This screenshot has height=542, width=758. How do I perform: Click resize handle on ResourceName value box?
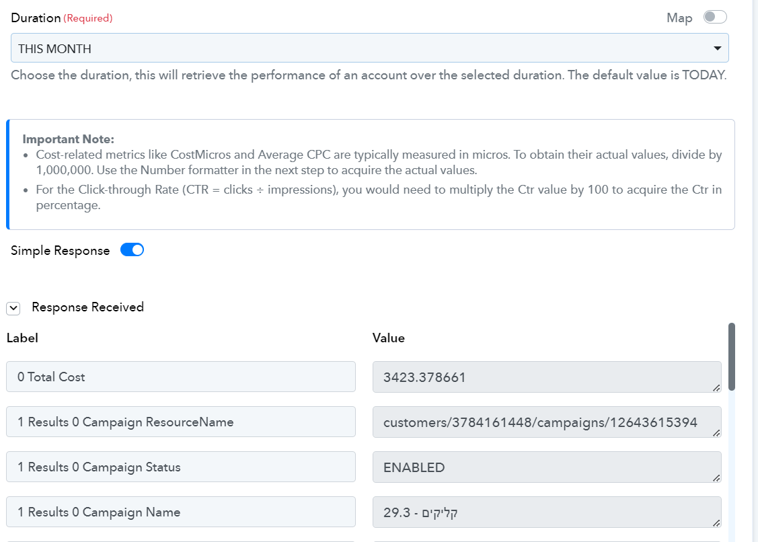point(716,433)
